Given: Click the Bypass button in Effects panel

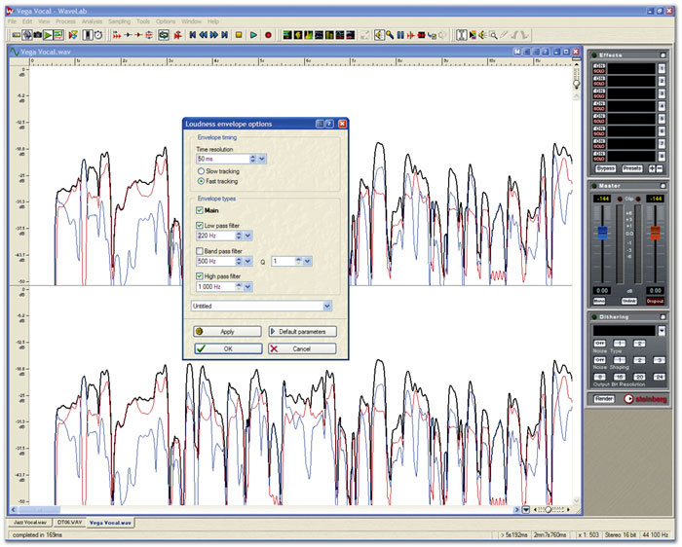Looking at the screenshot, I should [x=605, y=168].
